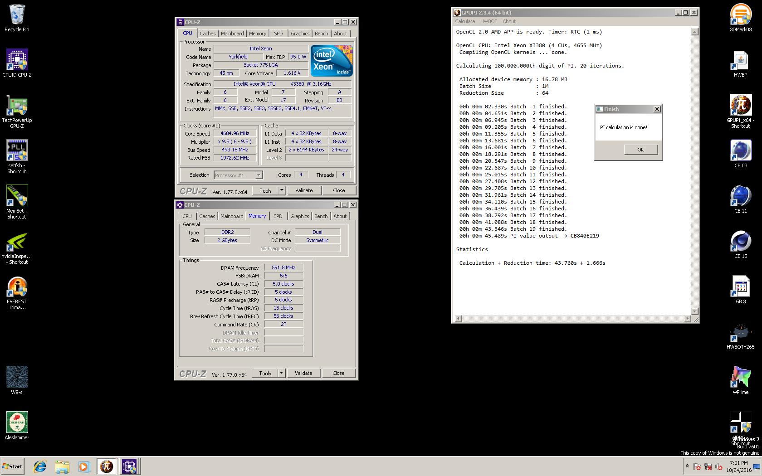The height and width of the screenshot is (476, 762).
Task: Launch wPrime desktop icon
Action: pos(741,380)
